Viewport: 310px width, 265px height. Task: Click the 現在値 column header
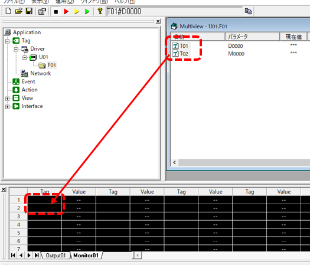pyautogui.click(x=293, y=37)
